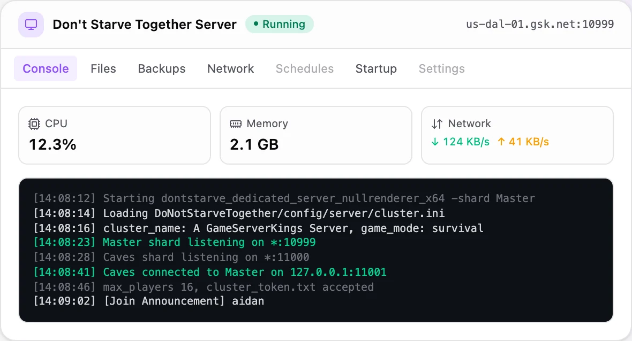The height and width of the screenshot is (341, 632).
Task: Click the CPU label text
Action: click(x=56, y=123)
